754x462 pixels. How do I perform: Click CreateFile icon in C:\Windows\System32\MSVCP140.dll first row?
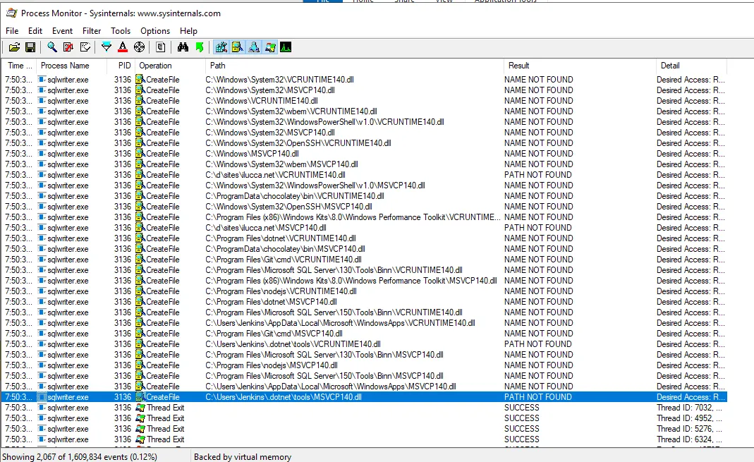(140, 90)
